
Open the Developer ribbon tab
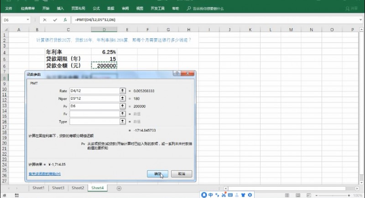pyautogui.click(x=157, y=8)
